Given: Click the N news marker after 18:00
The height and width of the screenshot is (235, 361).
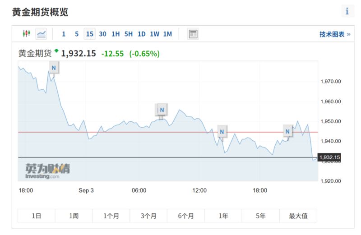Looking at the screenshot, I should (287, 131).
